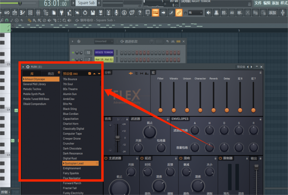This screenshot has width=288, height=195.
Task: Click the piano roll zoom magnifier tool
Action: tap(64, 20)
